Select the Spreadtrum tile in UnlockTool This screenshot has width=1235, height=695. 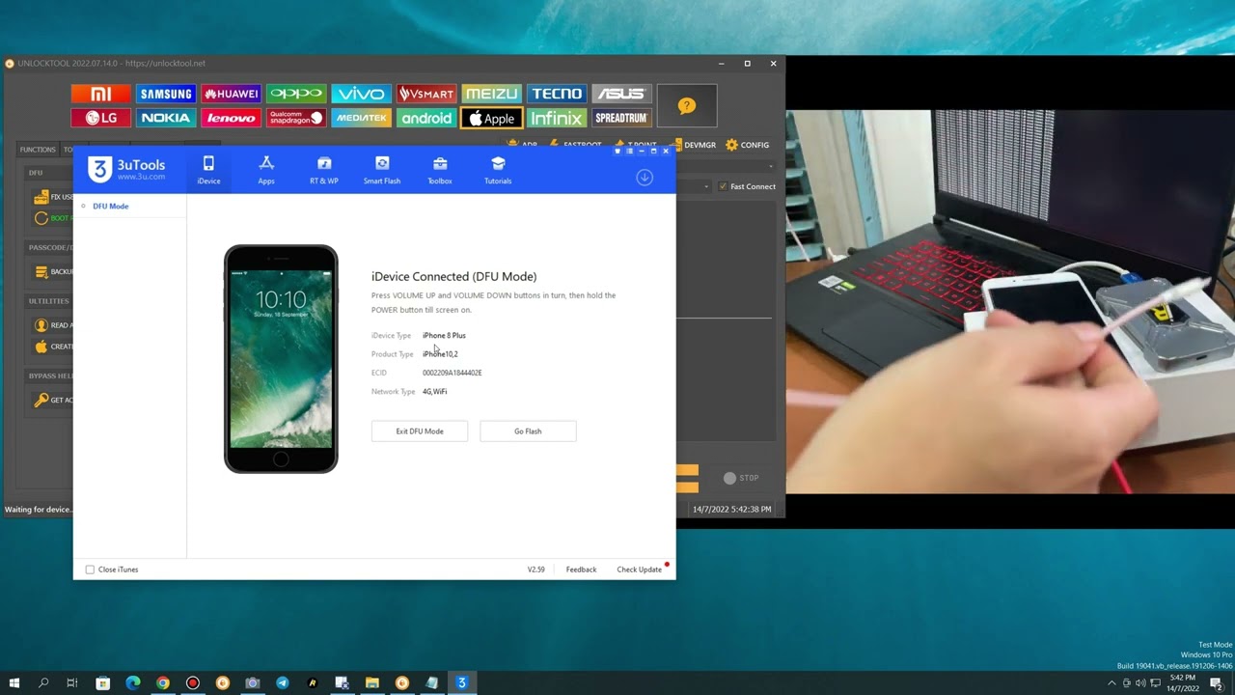click(x=621, y=118)
